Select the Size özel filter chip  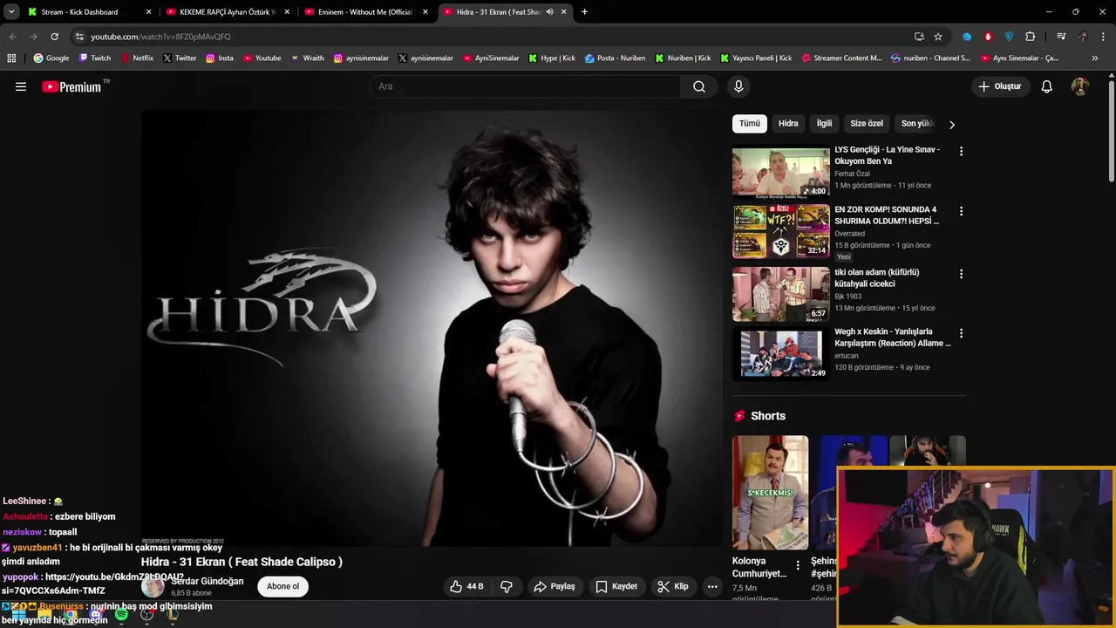[867, 124]
